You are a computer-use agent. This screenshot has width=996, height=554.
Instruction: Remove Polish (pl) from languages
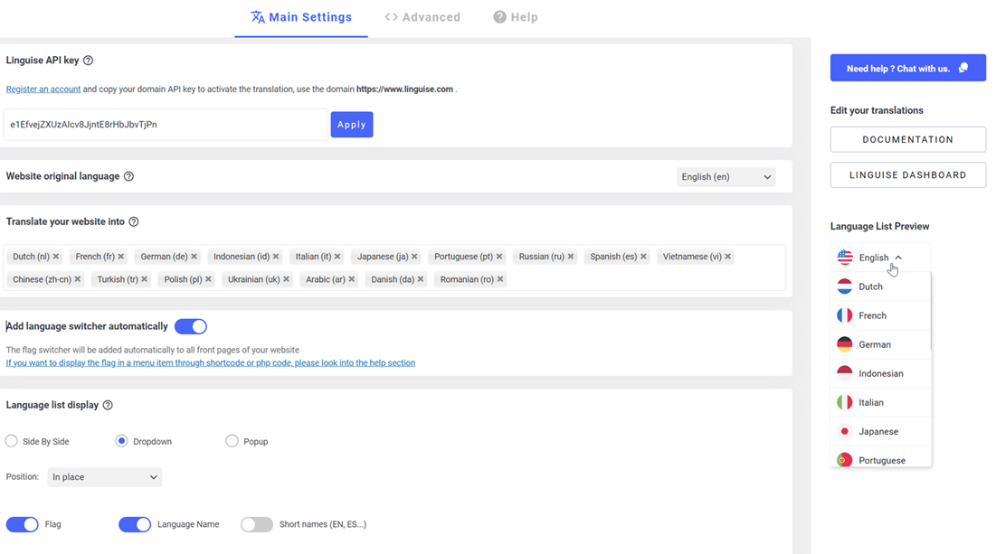(x=208, y=279)
